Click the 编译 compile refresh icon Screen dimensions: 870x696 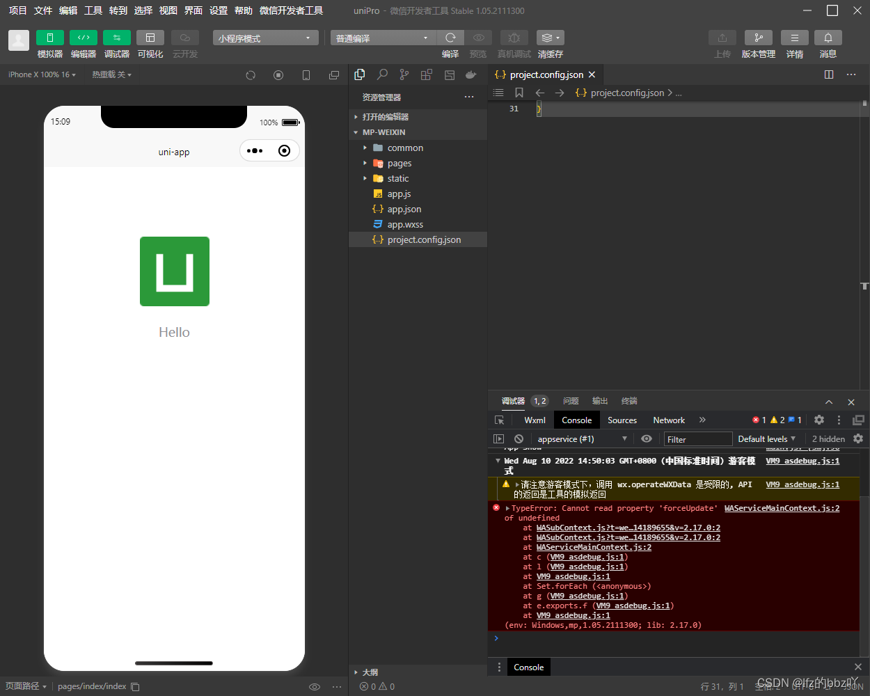(x=450, y=38)
